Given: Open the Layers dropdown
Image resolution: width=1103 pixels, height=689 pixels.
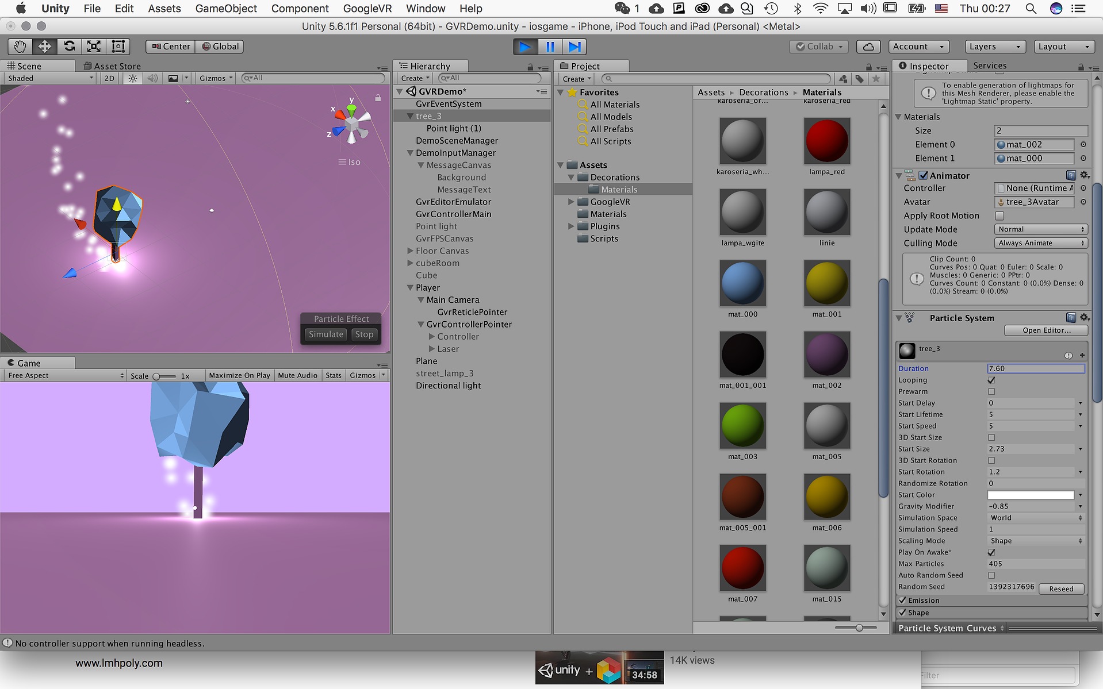Looking at the screenshot, I should click(994, 47).
